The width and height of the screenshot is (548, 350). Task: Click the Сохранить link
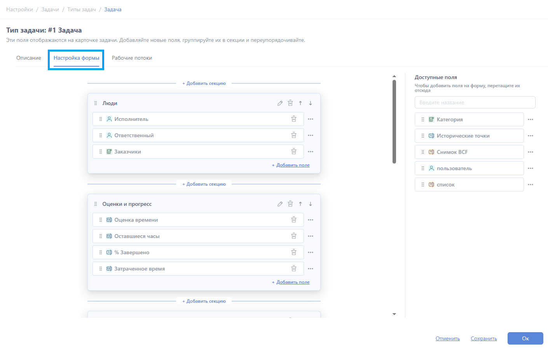[483, 338]
